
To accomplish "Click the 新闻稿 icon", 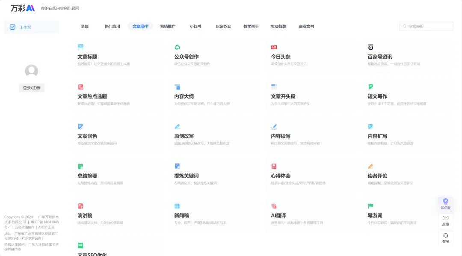I will [x=177, y=206].
